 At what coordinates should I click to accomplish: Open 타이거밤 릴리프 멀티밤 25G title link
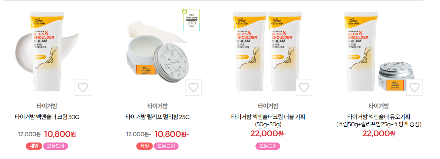tap(157, 117)
